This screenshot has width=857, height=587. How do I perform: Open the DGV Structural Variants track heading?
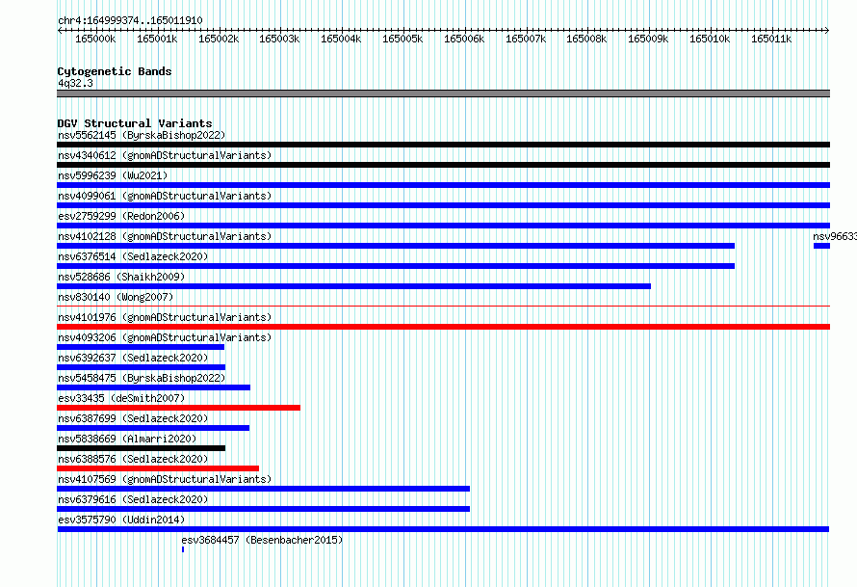pyautogui.click(x=135, y=123)
